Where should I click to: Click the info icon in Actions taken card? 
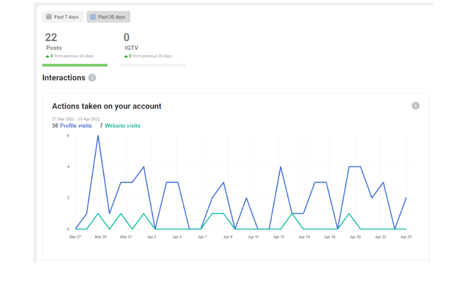(415, 106)
